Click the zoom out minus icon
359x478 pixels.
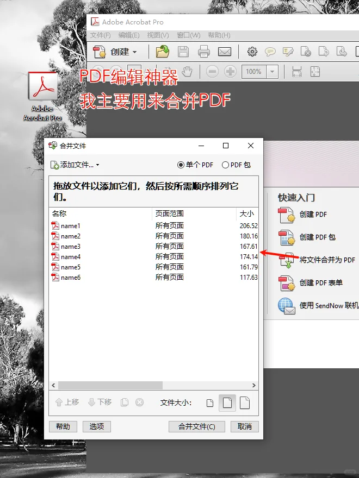[x=212, y=72]
